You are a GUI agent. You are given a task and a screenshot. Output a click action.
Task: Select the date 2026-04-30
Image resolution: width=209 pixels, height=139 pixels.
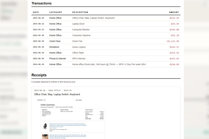tap(38, 35)
